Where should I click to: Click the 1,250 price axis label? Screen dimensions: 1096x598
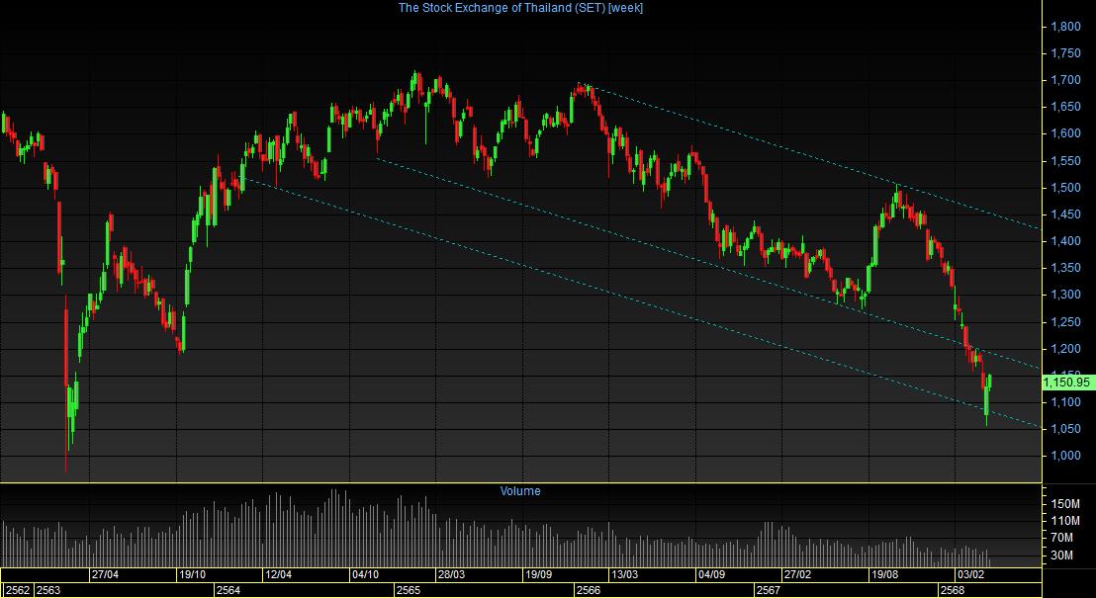coord(1066,321)
